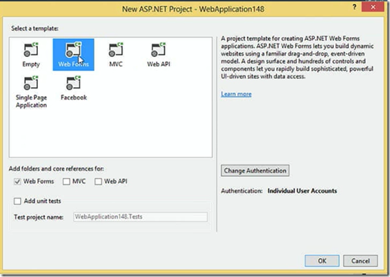Close the New ASP.NET Project dialog

click(373, 7)
